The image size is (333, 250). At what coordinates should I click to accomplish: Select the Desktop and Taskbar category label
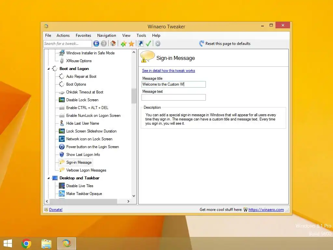[x=79, y=178]
